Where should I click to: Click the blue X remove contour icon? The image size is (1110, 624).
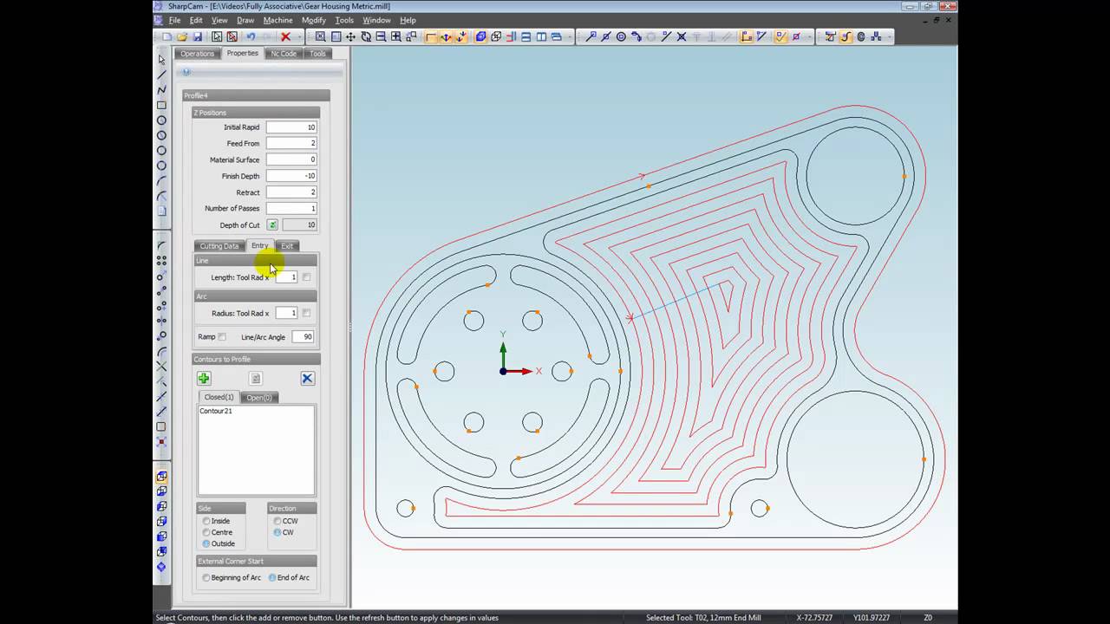click(307, 378)
